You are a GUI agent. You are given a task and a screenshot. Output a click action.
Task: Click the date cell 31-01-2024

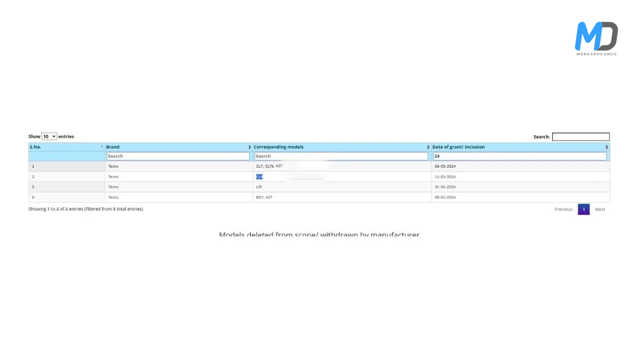445,187
